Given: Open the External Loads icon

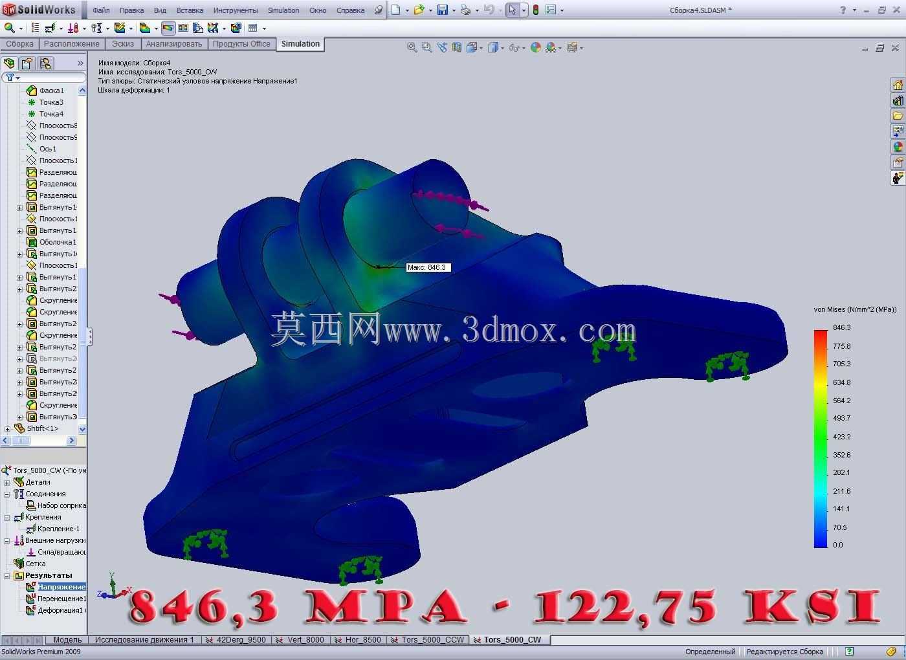Looking at the screenshot, I should click(73, 28).
